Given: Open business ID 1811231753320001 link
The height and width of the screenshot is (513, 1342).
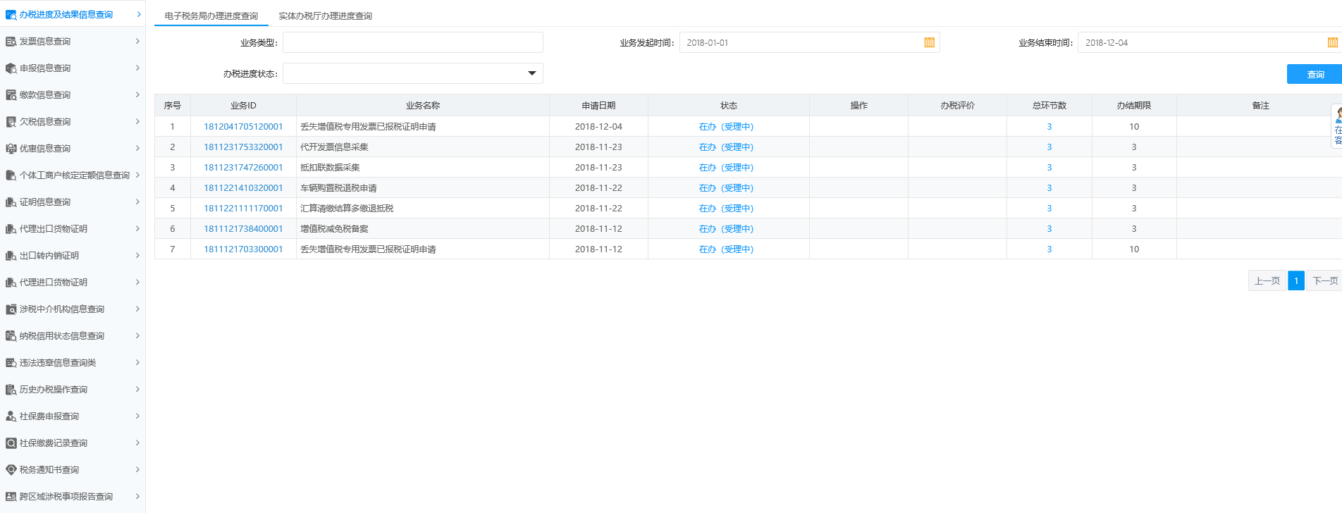Looking at the screenshot, I should coord(243,147).
